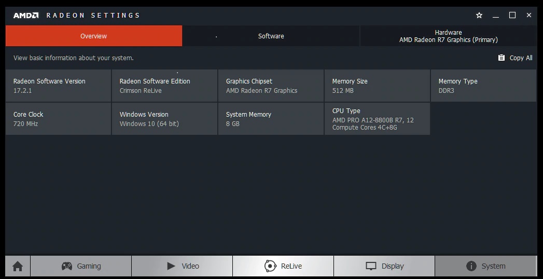
Task: Click the 720 MHz core clock value
Action: click(25, 123)
